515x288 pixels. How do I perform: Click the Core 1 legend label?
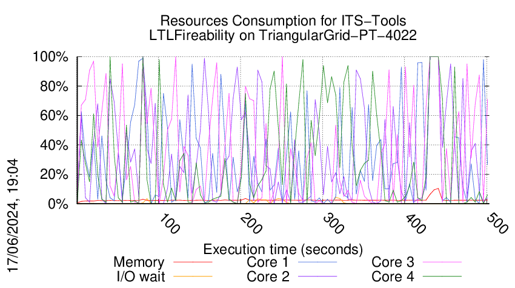coord(268,262)
